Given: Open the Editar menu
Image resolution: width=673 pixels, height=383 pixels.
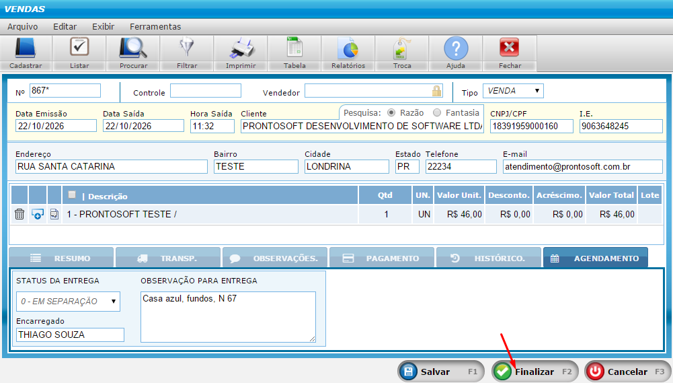Looking at the screenshot, I should tap(65, 27).
